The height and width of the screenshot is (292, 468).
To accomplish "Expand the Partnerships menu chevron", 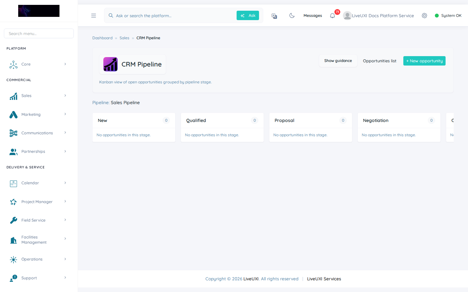I will pyautogui.click(x=65, y=151).
